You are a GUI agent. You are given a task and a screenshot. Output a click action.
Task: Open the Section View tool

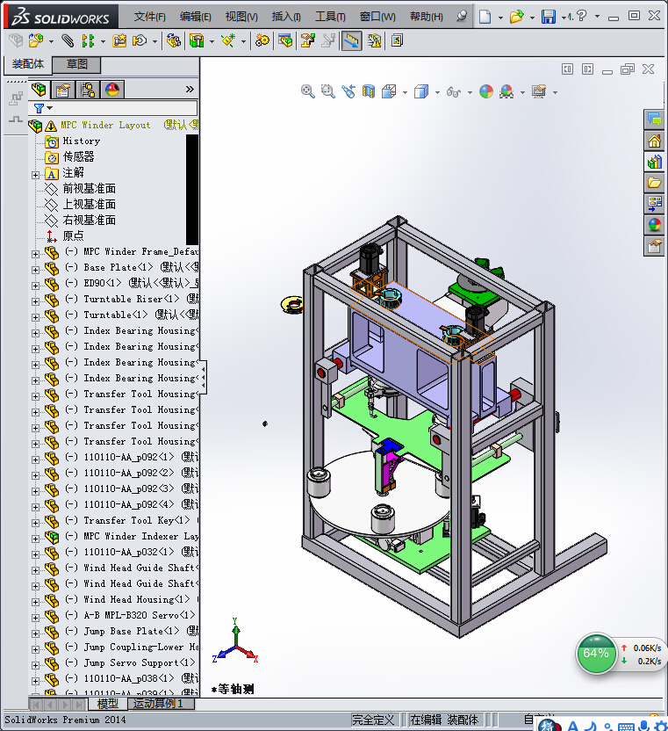coord(368,91)
